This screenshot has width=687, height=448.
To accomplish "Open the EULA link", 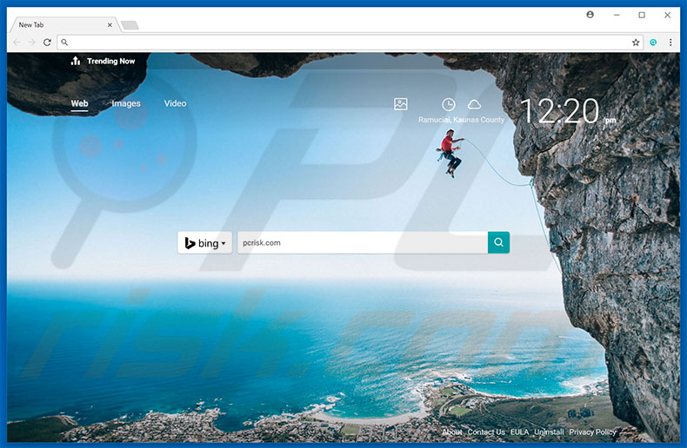I will [x=520, y=432].
